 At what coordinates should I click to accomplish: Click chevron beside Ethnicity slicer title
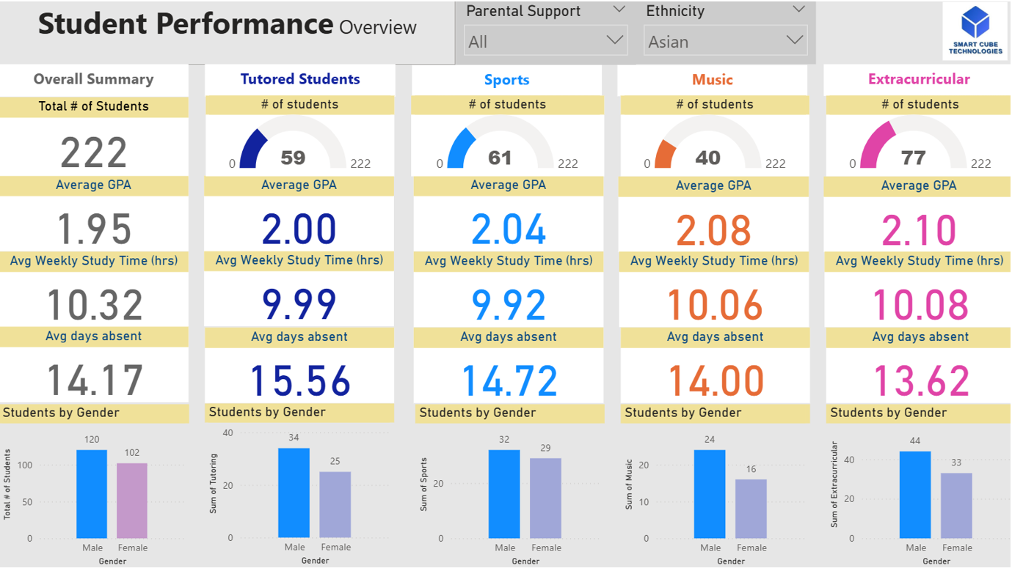click(798, 10)
